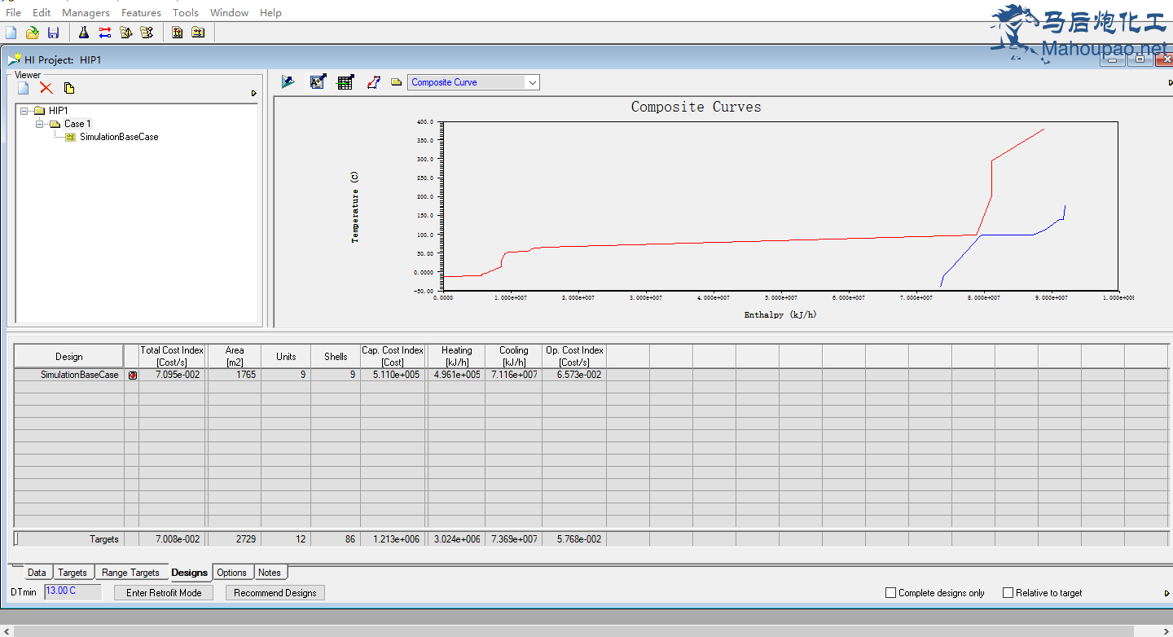The width and height of the screenshot is (1173, 637).
Task: Open the Features menu
Action: 141,12
